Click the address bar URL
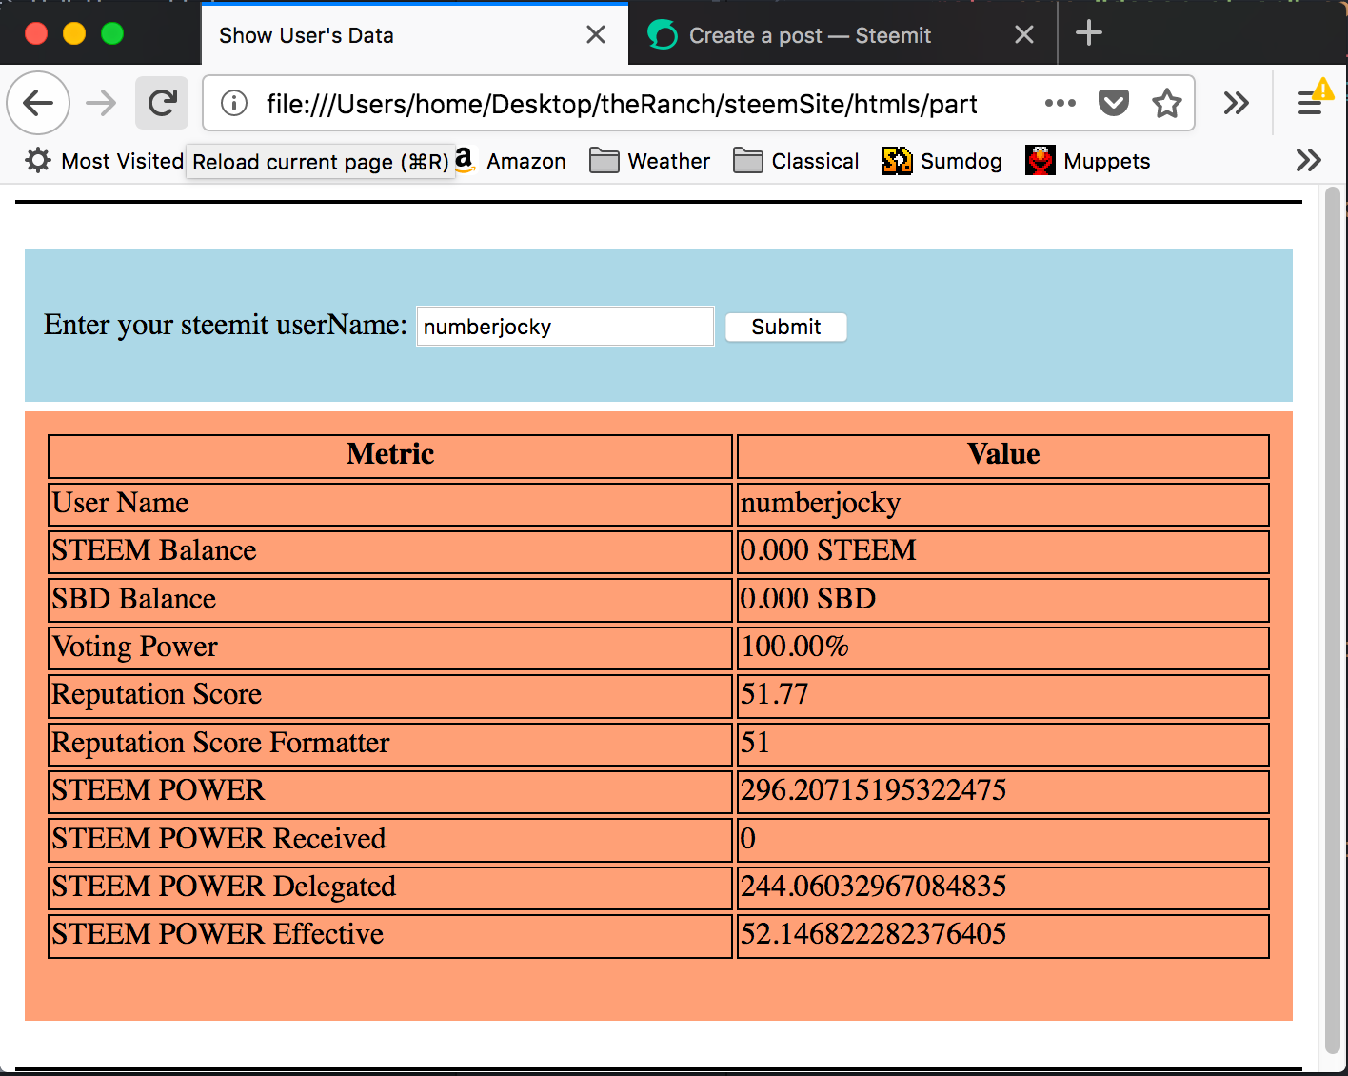Image resolution: width=1348 pixels, height=1076 pixels. point(622,104)
